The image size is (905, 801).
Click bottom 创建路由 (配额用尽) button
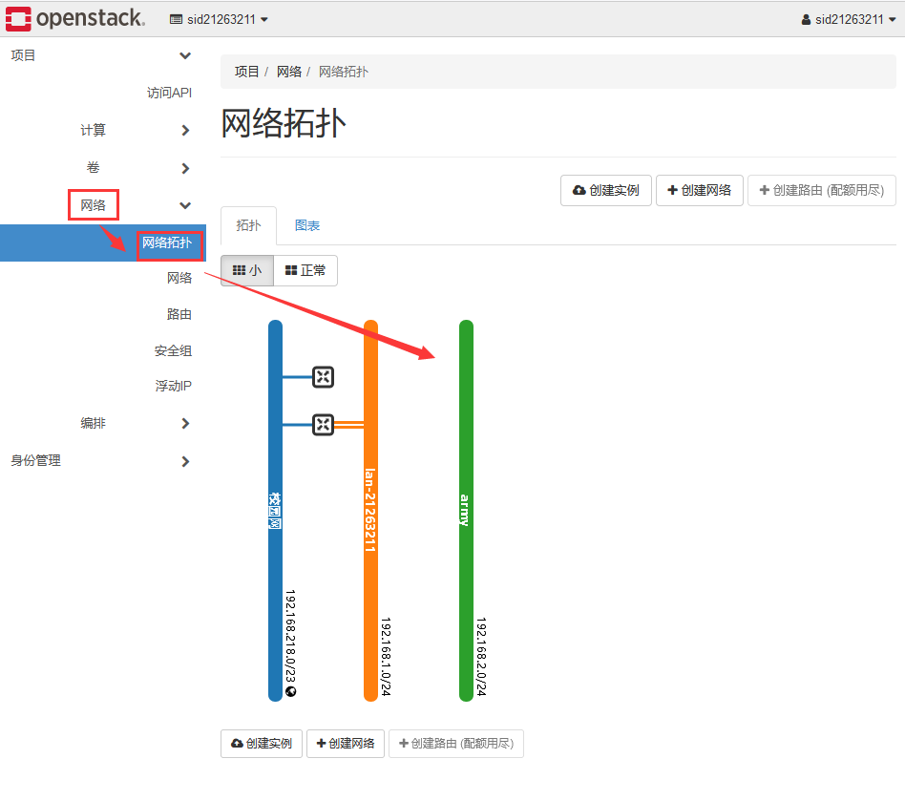[x=456, y=744]
